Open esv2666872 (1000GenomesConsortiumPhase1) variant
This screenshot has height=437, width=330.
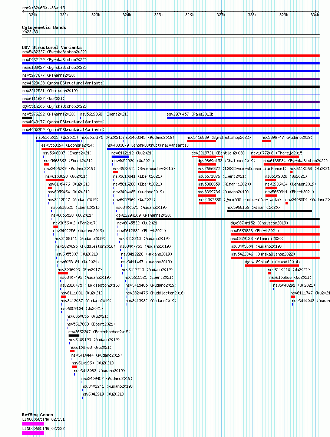(x=242, y=169)
